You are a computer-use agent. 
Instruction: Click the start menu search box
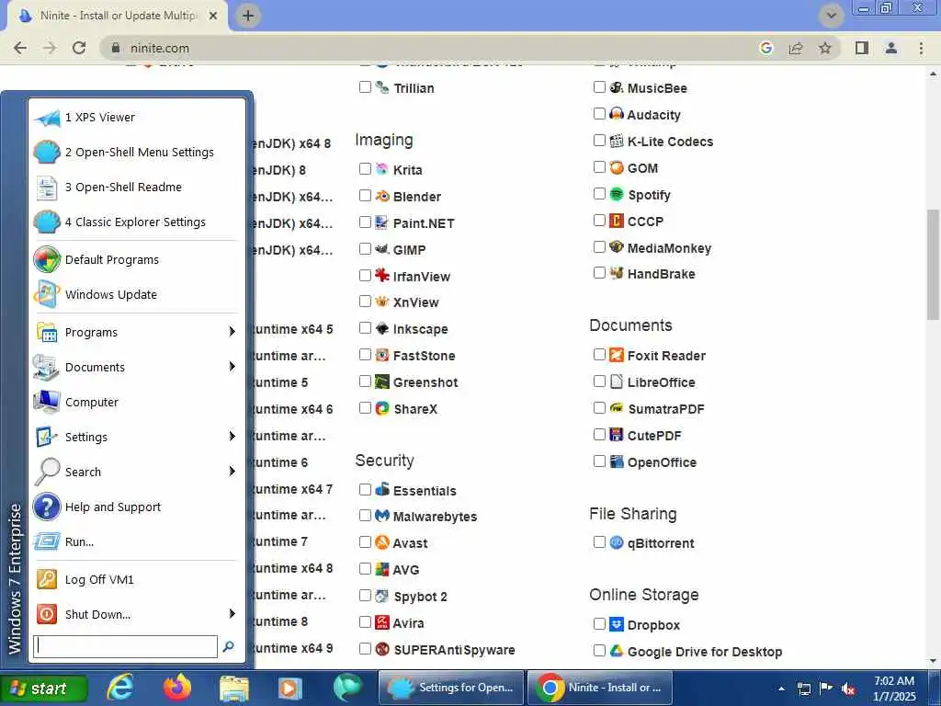(125, 646)
